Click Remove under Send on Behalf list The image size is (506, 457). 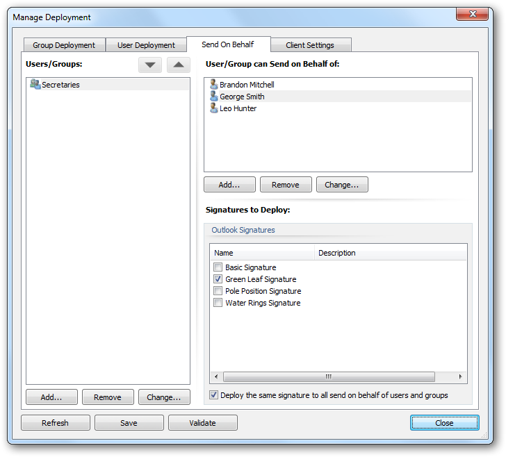pos(286,185)
